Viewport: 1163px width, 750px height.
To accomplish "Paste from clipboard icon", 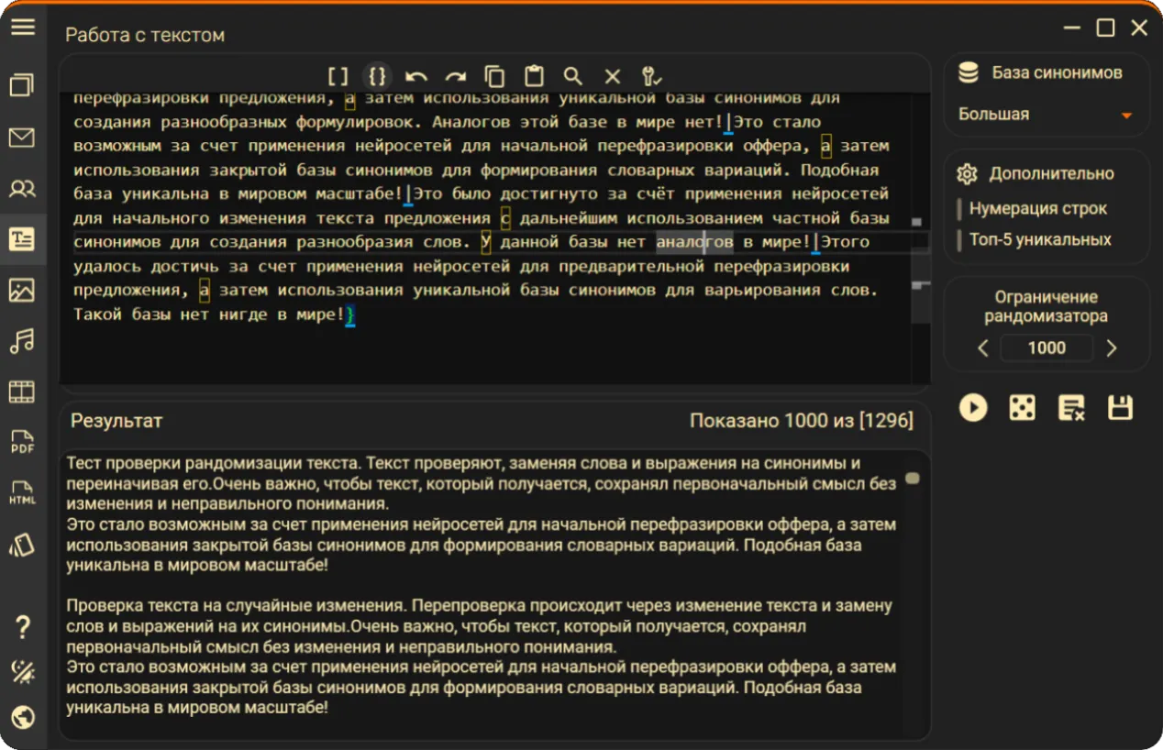I will click(534, 76).
